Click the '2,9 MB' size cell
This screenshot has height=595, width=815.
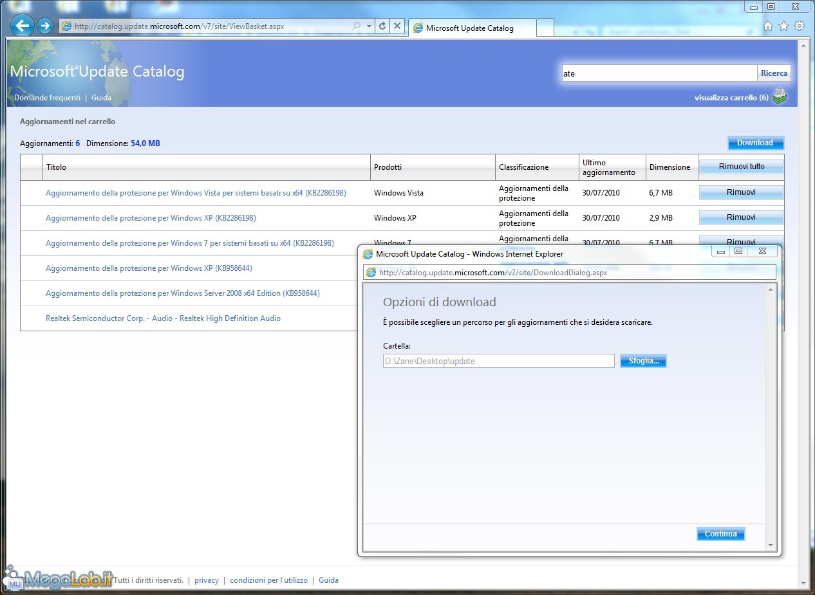coord(660,218)
